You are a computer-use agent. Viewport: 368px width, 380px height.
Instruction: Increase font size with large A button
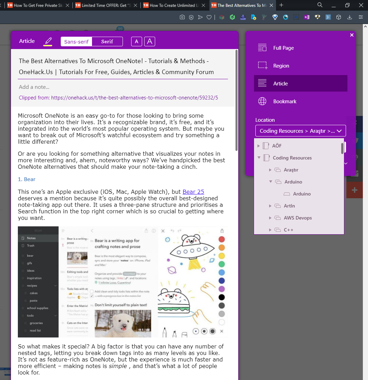coord(149,41)
